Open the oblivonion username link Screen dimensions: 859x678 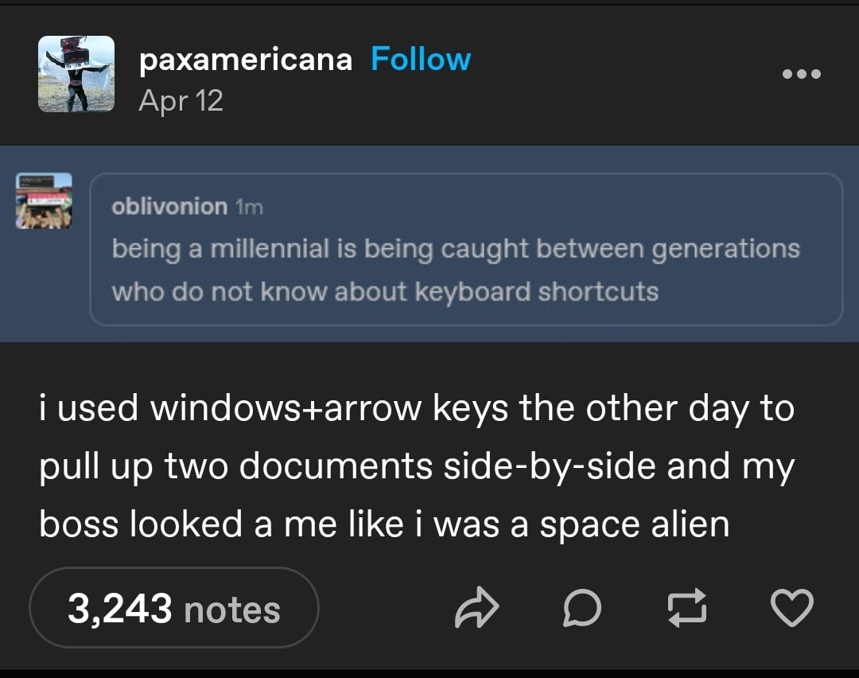[x=169, y=207]
